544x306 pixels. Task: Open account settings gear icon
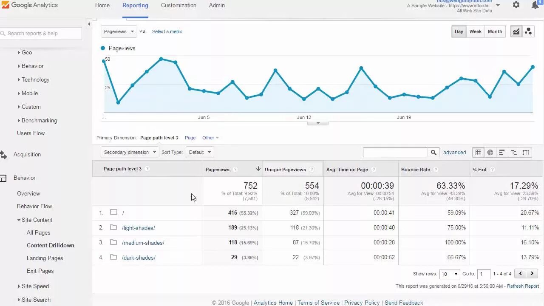(x=516, y=5)
